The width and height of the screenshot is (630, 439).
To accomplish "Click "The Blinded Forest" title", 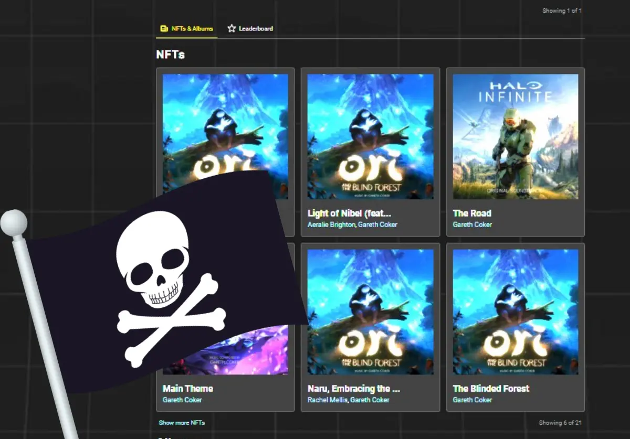I will click(x=491, y=389).
